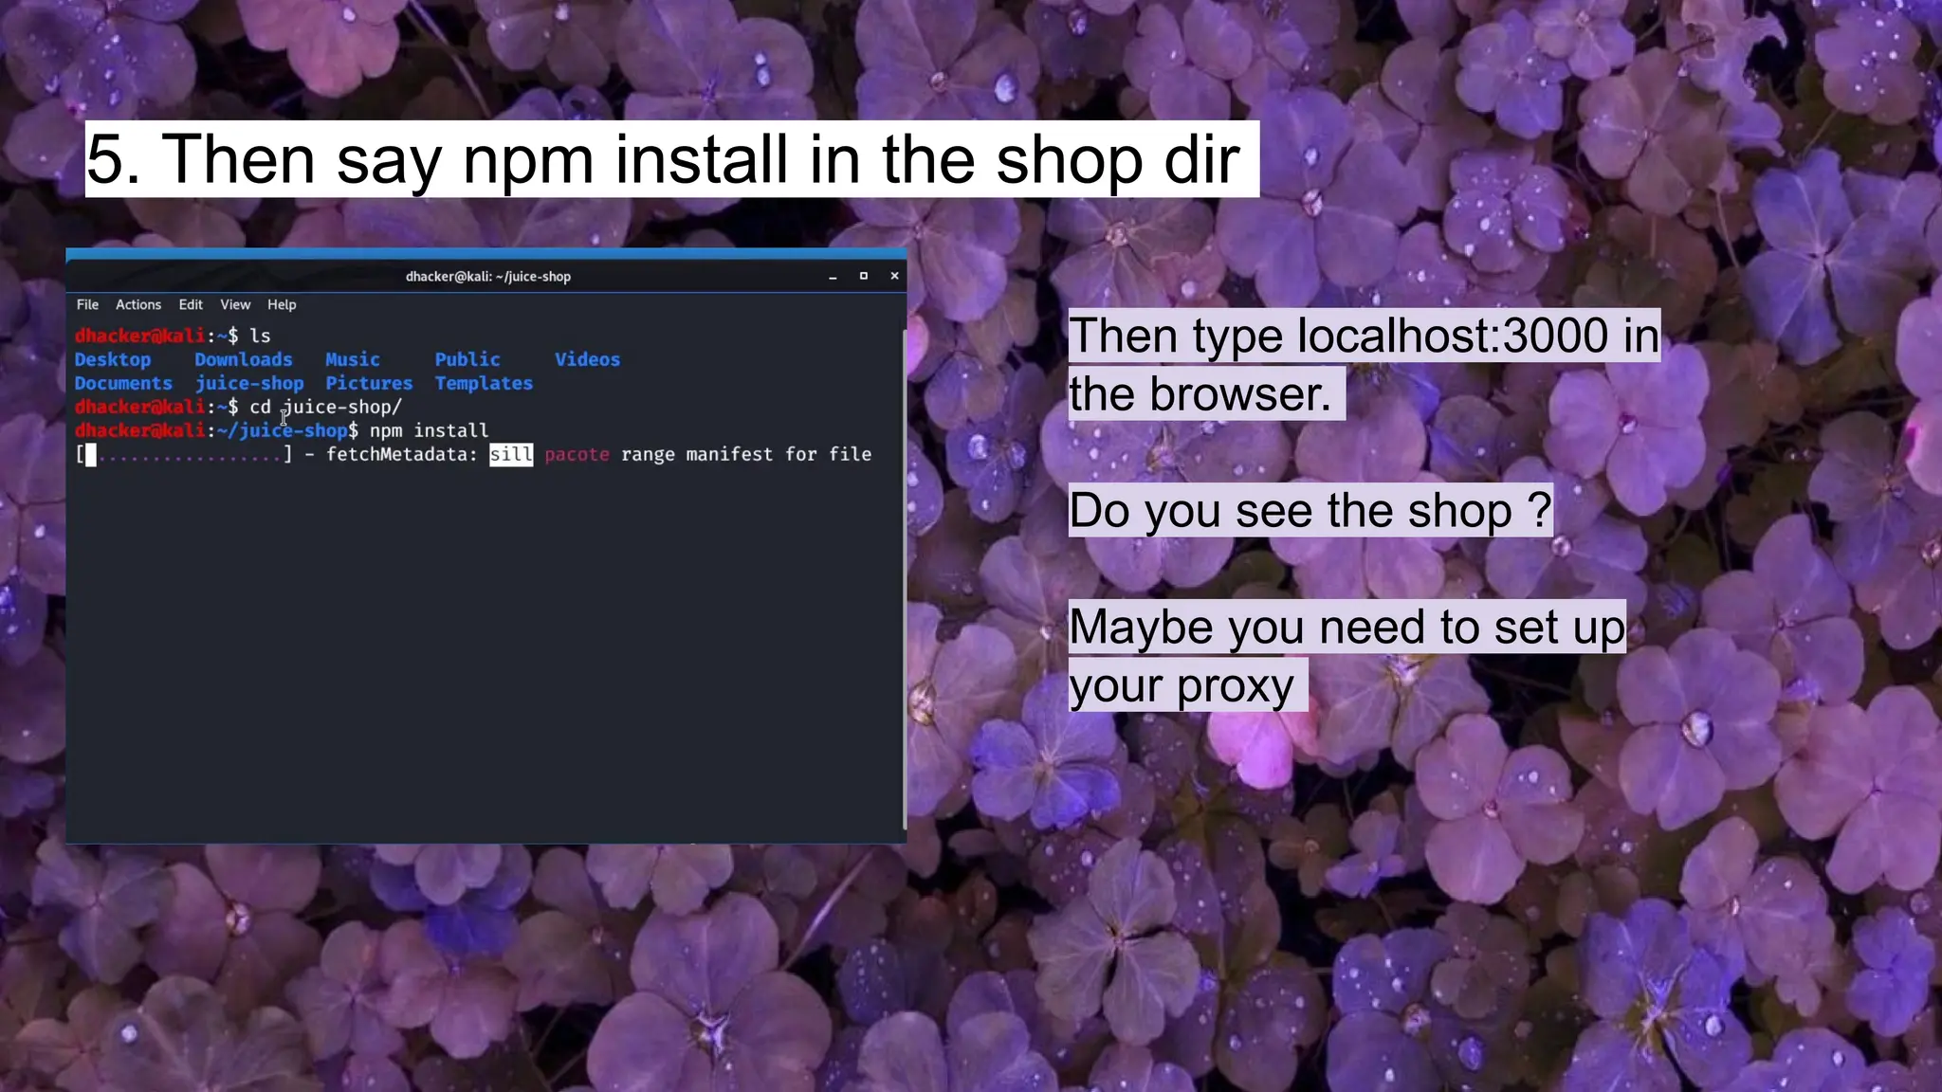Image resolution: width=1942 pixels, height=1092 pixels.
Task: Close the juice-shop terminal window
Action: [894, 276]
